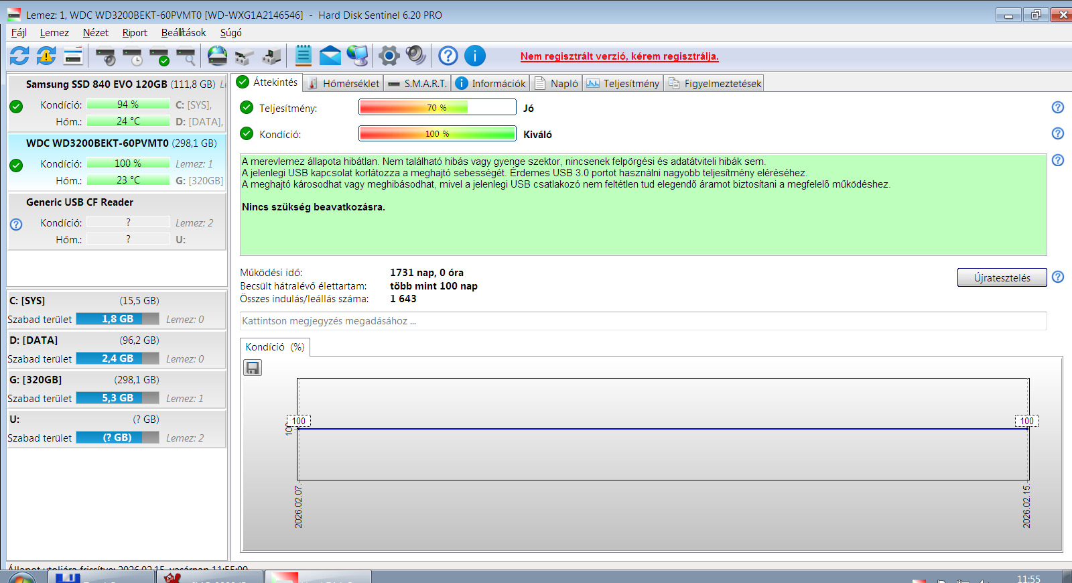Click the question status icon of USB CF Reader
The height and width of the screenshot is (583, 1072).
[17, 224]
